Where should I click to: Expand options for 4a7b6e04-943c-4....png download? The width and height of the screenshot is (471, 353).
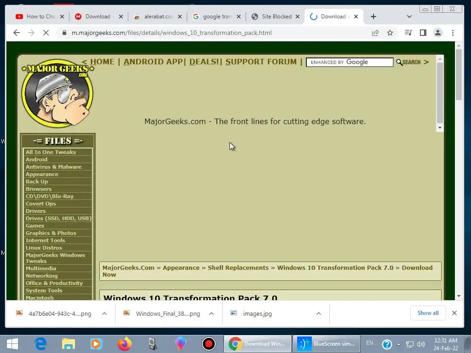pos(104,313)
